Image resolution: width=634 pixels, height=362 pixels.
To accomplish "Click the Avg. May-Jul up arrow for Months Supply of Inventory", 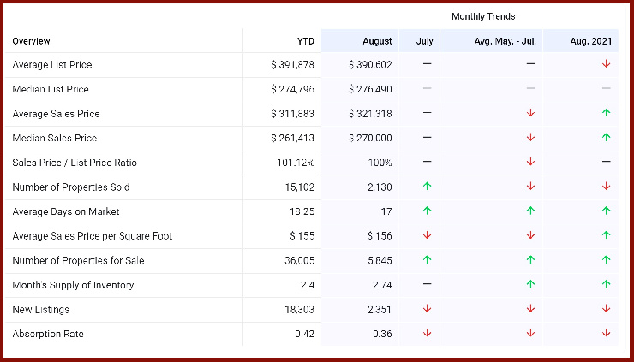I will tap(530, 284).
